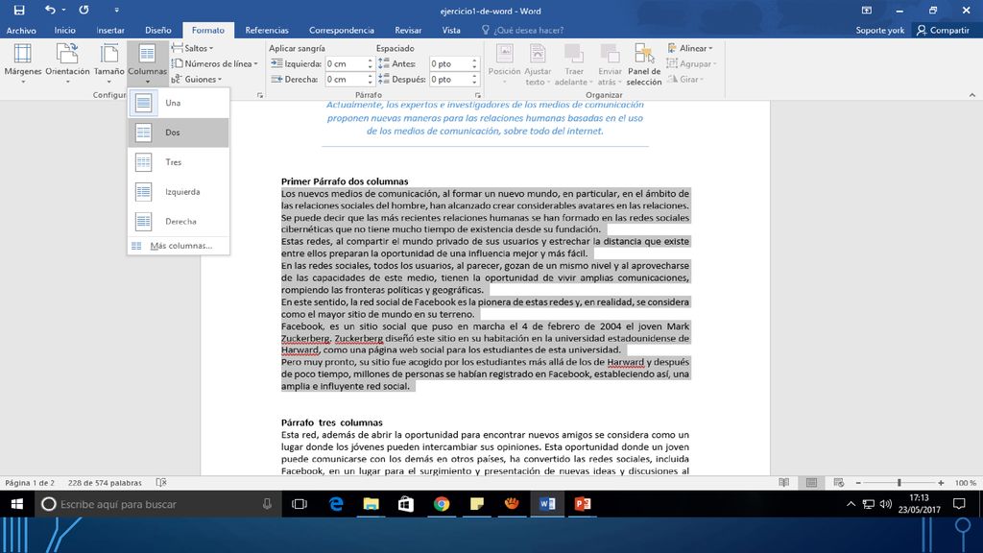The width and height of the screenshot is (983, 553).
Task: Expand Números de línea dropdown
Action: point(214,64)
